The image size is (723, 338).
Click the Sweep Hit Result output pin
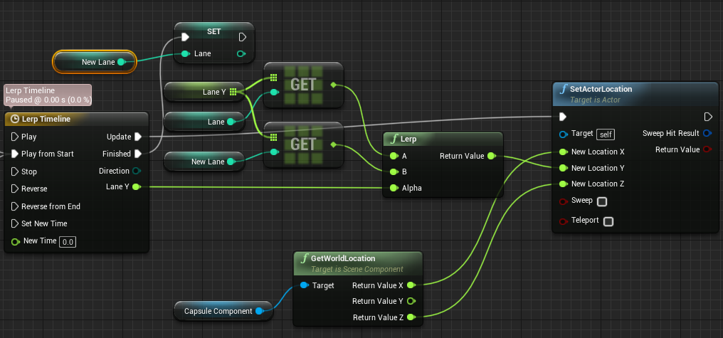pyautogui.click(x=707, y=133)
